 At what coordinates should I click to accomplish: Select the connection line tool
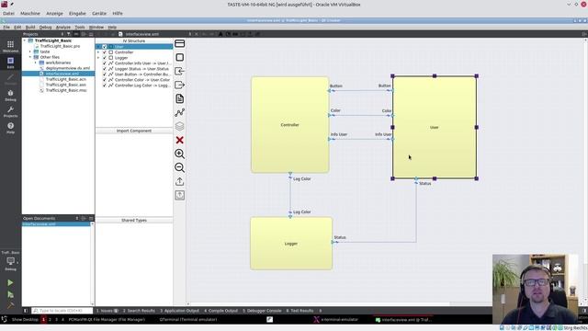point(180,112)
